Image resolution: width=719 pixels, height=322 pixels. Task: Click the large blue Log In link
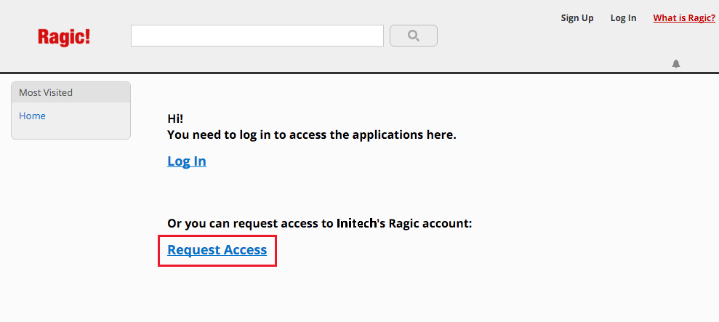187,161
